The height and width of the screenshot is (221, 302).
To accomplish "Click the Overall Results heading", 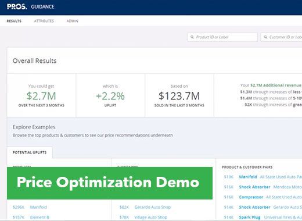I will [34, 60].
